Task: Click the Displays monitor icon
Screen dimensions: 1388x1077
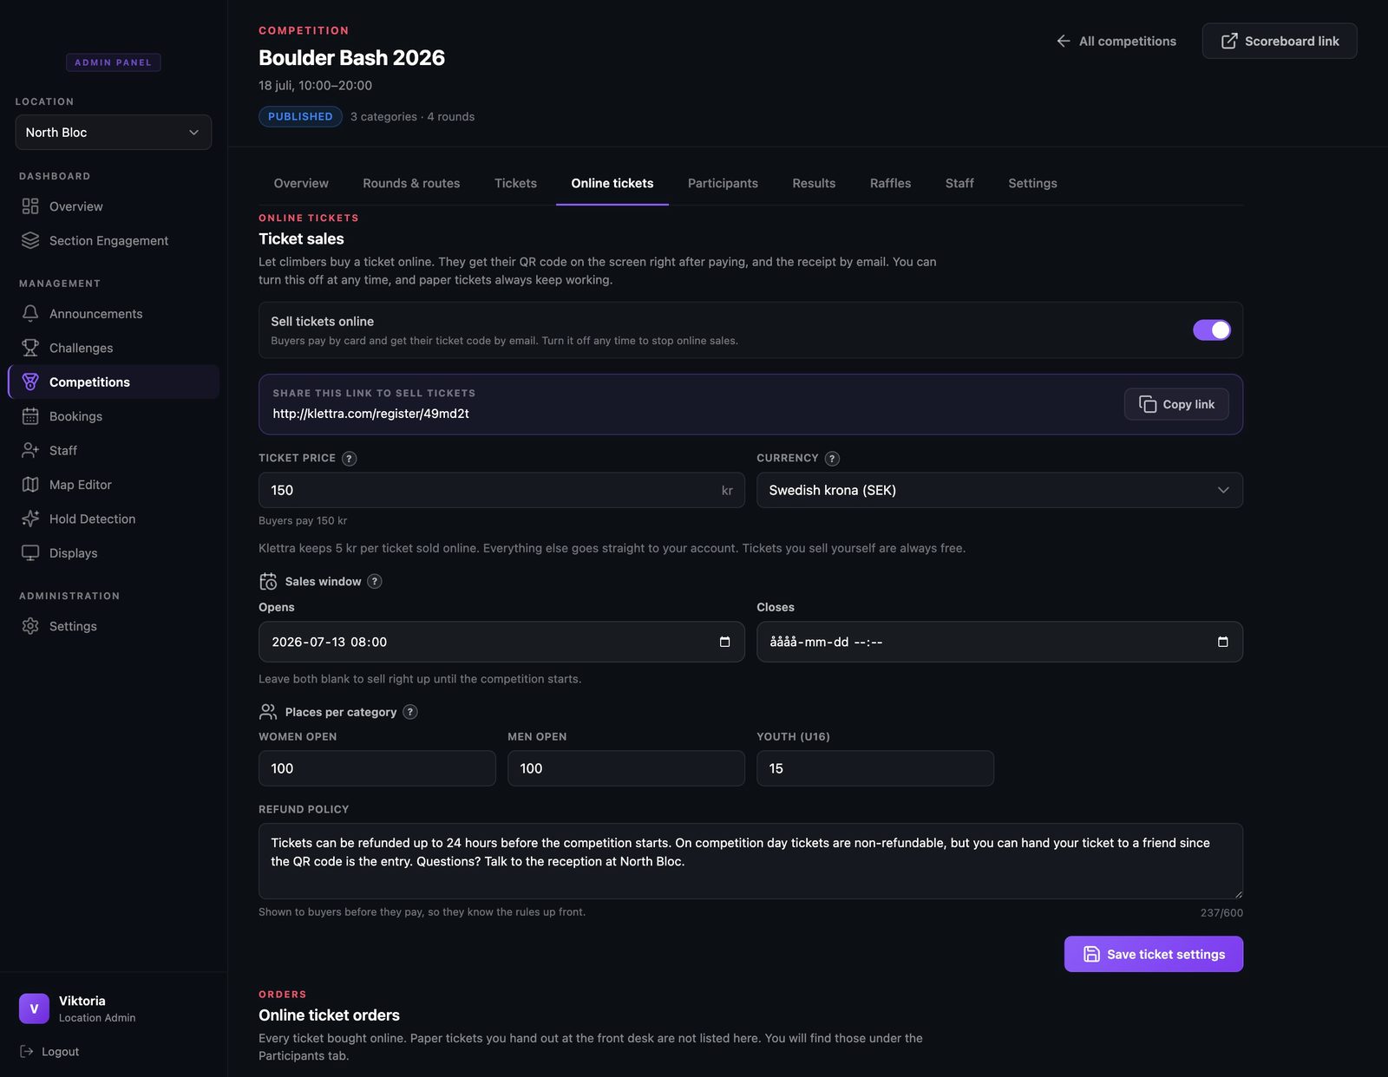Action: click(30, 553)
